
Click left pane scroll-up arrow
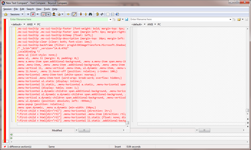click(128, 29)
